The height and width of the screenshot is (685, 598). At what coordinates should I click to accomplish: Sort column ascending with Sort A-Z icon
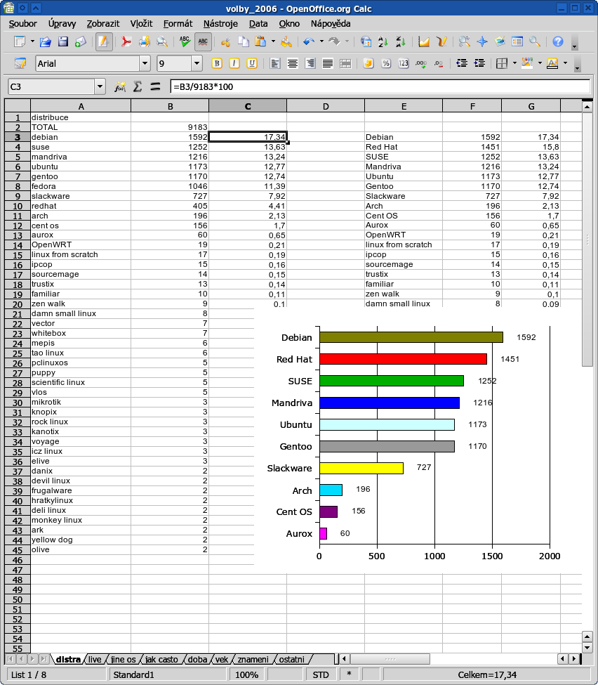(381, 41)
